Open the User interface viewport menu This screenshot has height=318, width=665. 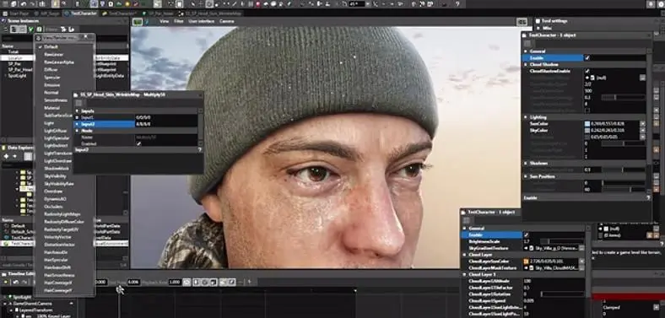[x=202, y=21]
